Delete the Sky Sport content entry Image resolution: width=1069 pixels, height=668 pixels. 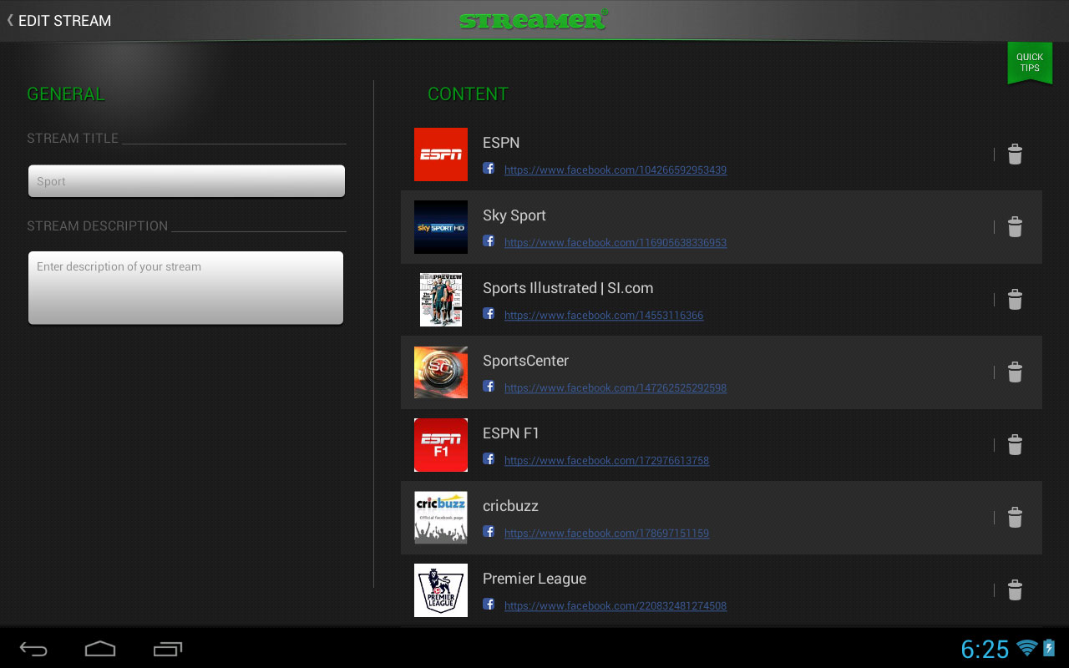(1015, 227)
